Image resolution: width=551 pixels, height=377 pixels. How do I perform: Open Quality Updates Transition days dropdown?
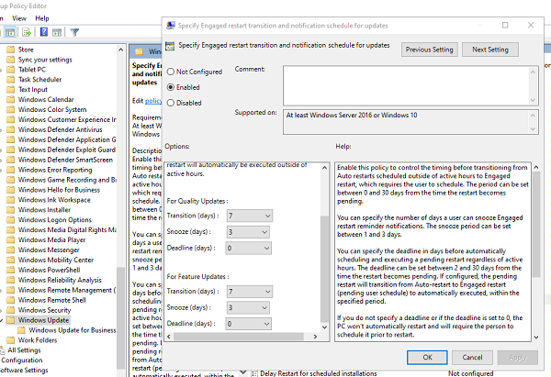(250, 216)
